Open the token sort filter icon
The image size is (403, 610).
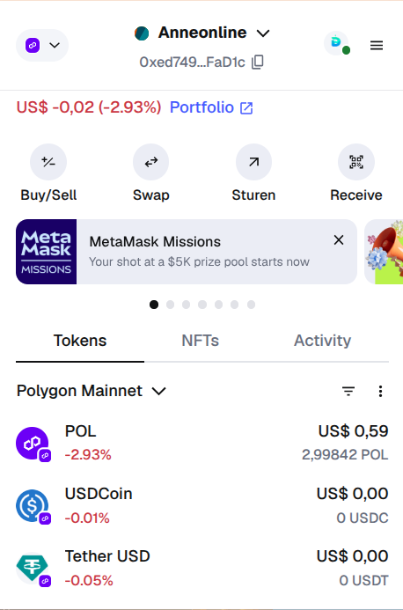coord(348,391)
